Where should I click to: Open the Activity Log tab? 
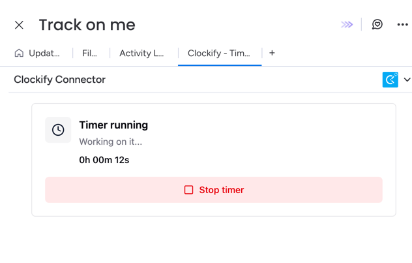[141, 53]
